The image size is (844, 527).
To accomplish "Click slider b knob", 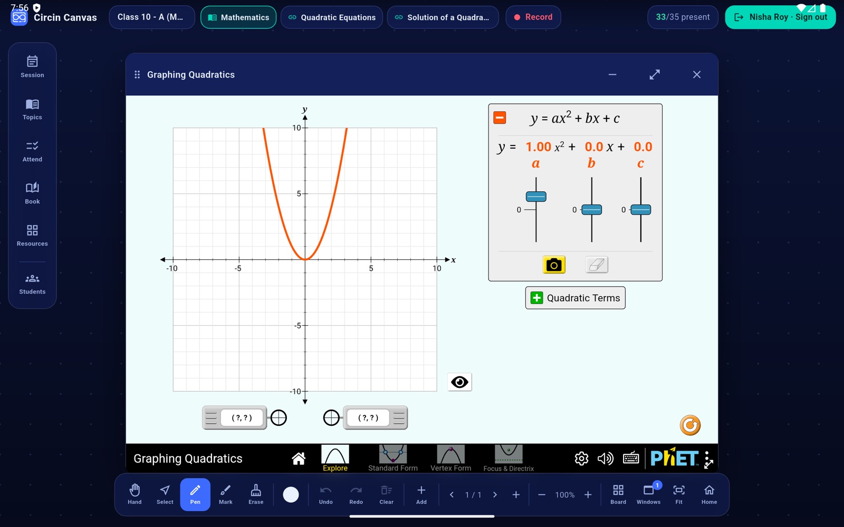I will (x=591, y=210).
